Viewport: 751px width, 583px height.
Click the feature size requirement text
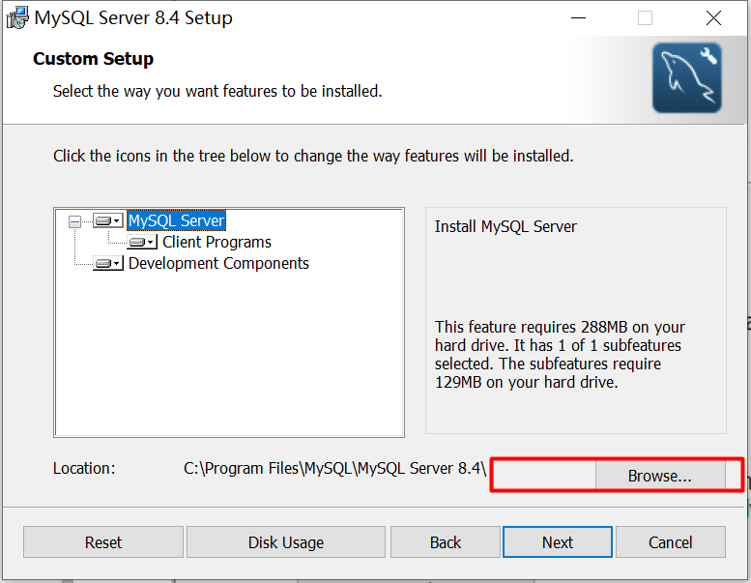pyautogui.click(x=560, y=355)
